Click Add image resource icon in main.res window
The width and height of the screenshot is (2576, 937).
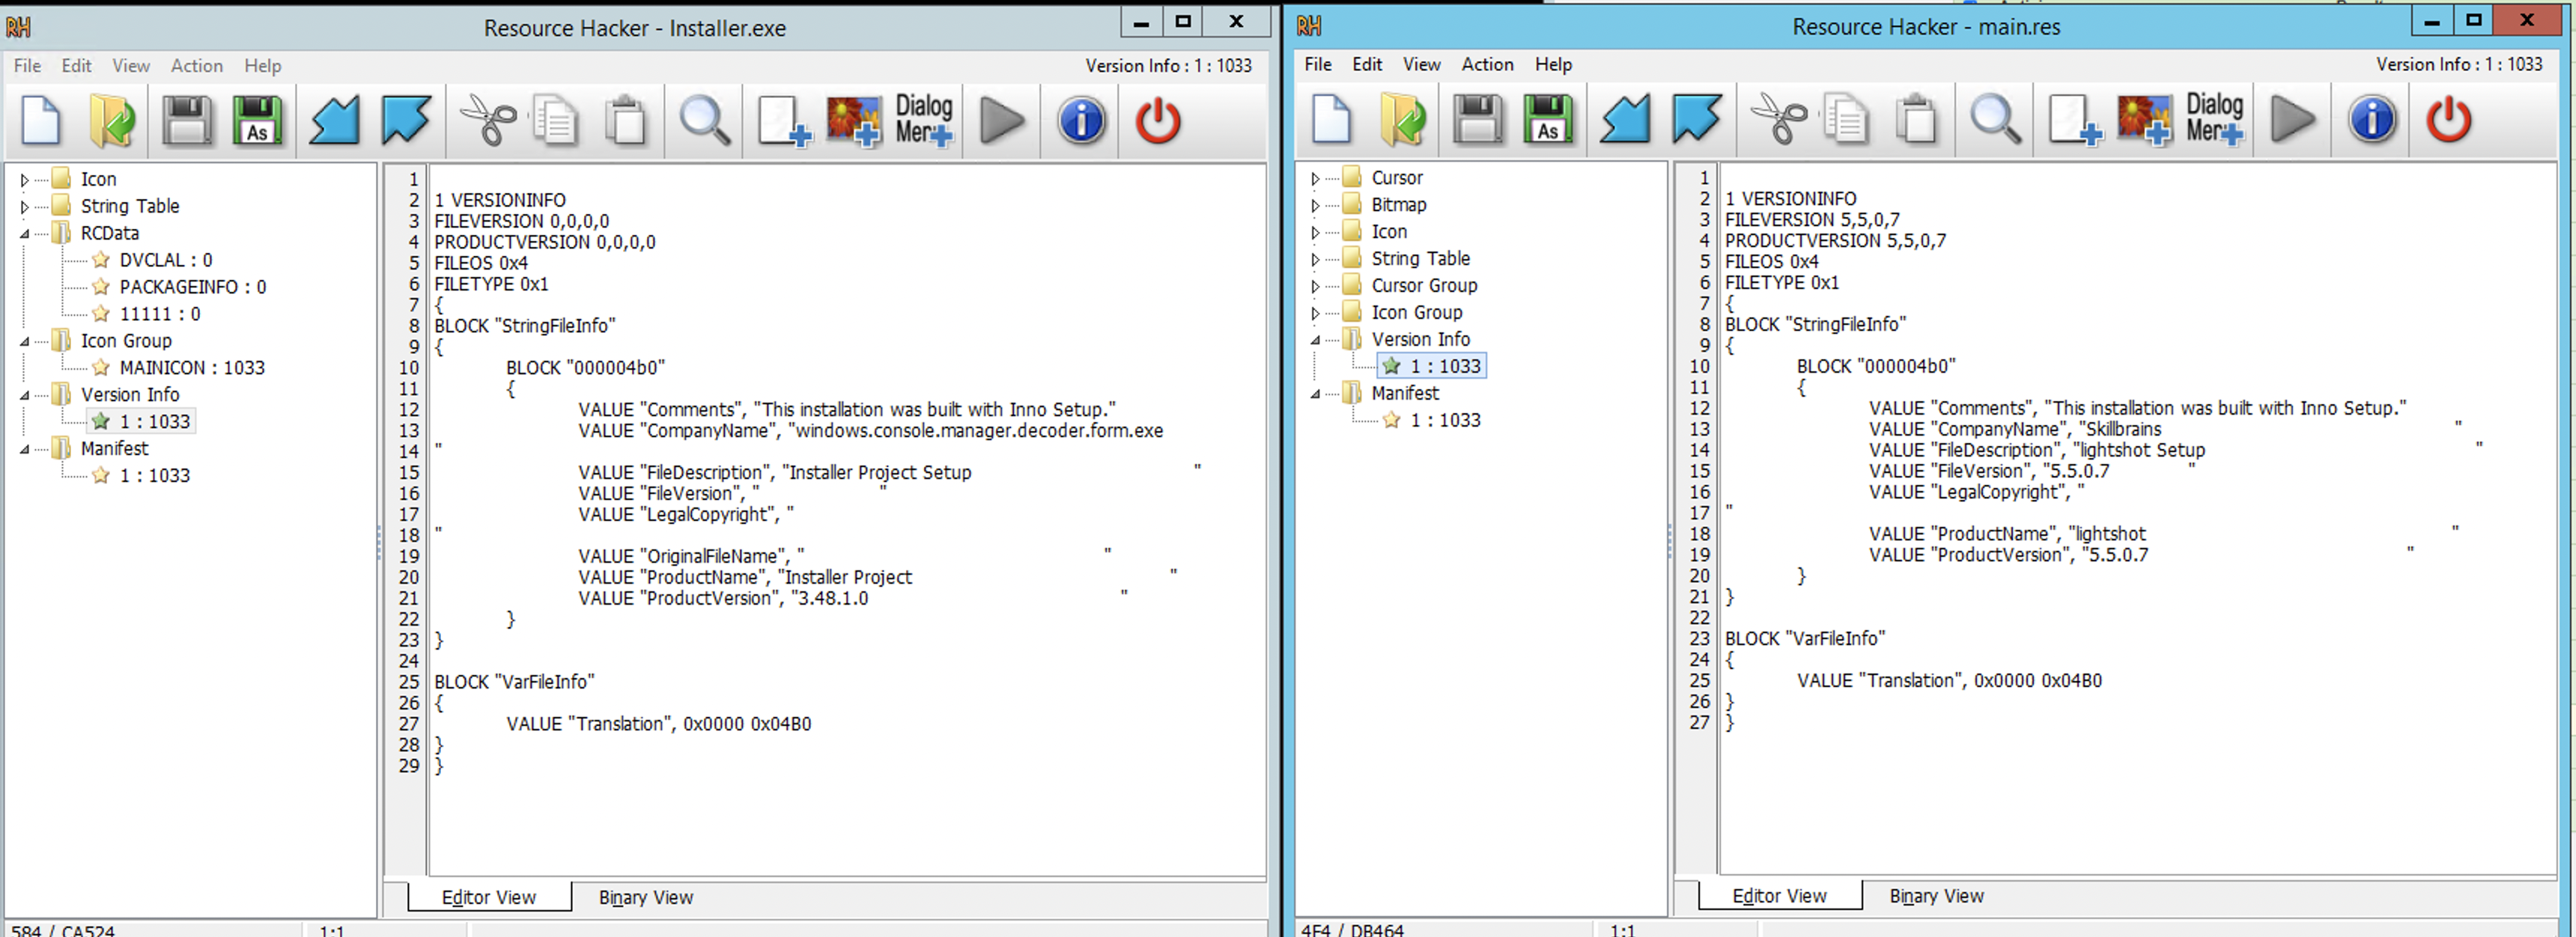click(2146, 120)
